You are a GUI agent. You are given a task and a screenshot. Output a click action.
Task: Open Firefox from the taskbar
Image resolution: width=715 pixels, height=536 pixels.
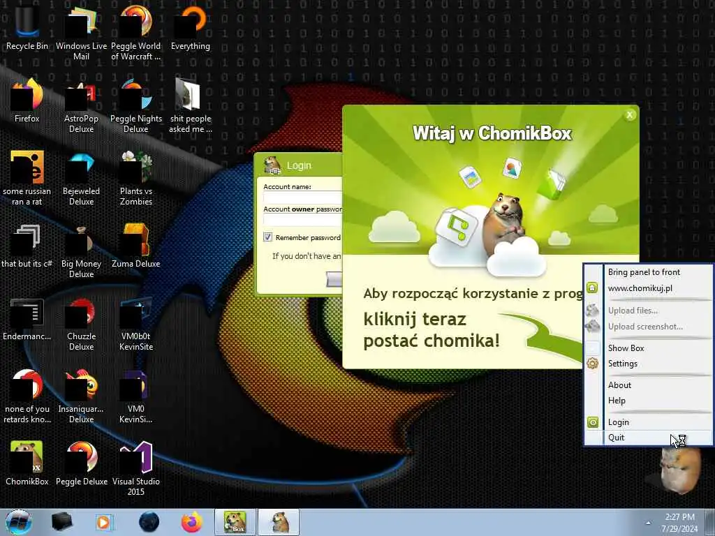click(192, 522)
